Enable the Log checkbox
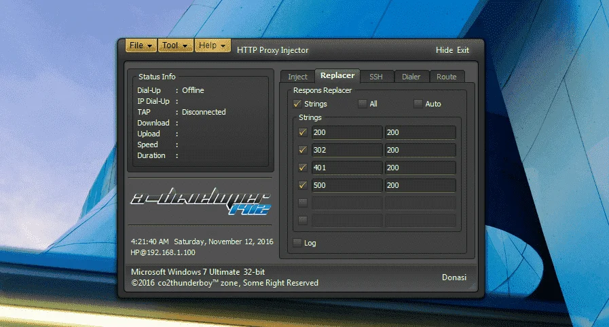Screen dimensions: 609x327 click(x=297, y=243)
